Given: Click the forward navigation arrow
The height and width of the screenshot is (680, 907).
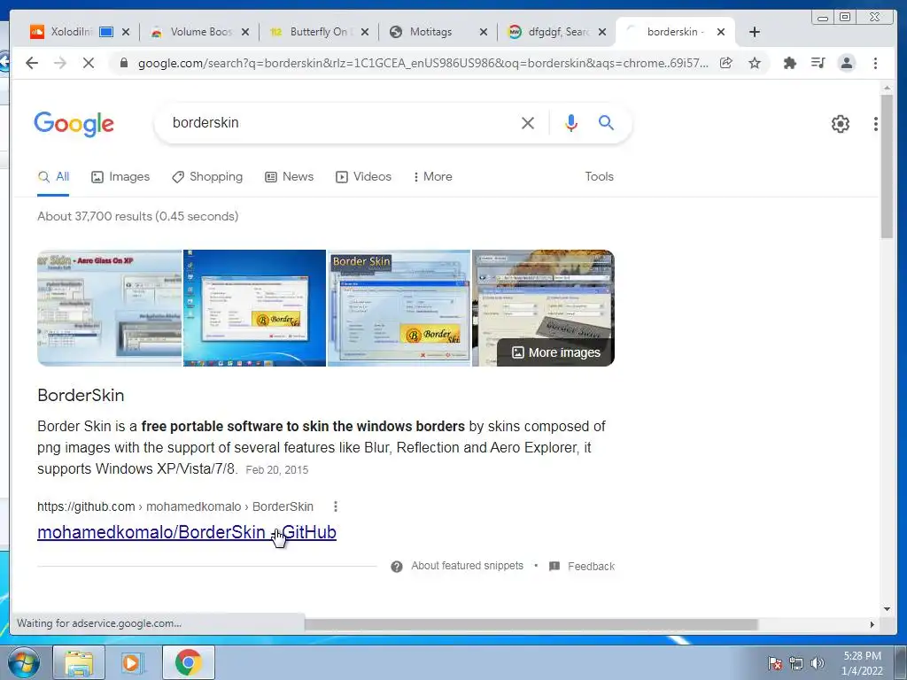Looking at the screenshot, I should [60, 63].
